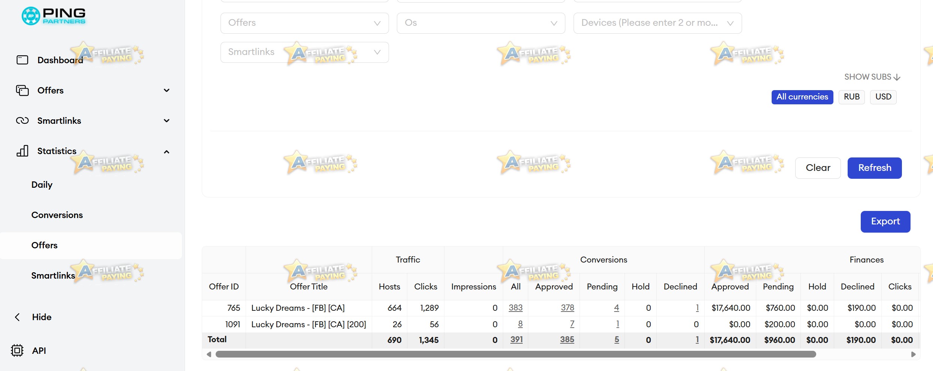Open the Devices filter dropdown
The width and height of the screenshot is (933, 371).
(657, 23)
